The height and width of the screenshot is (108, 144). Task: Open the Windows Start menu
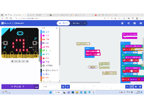click(50, 92)
